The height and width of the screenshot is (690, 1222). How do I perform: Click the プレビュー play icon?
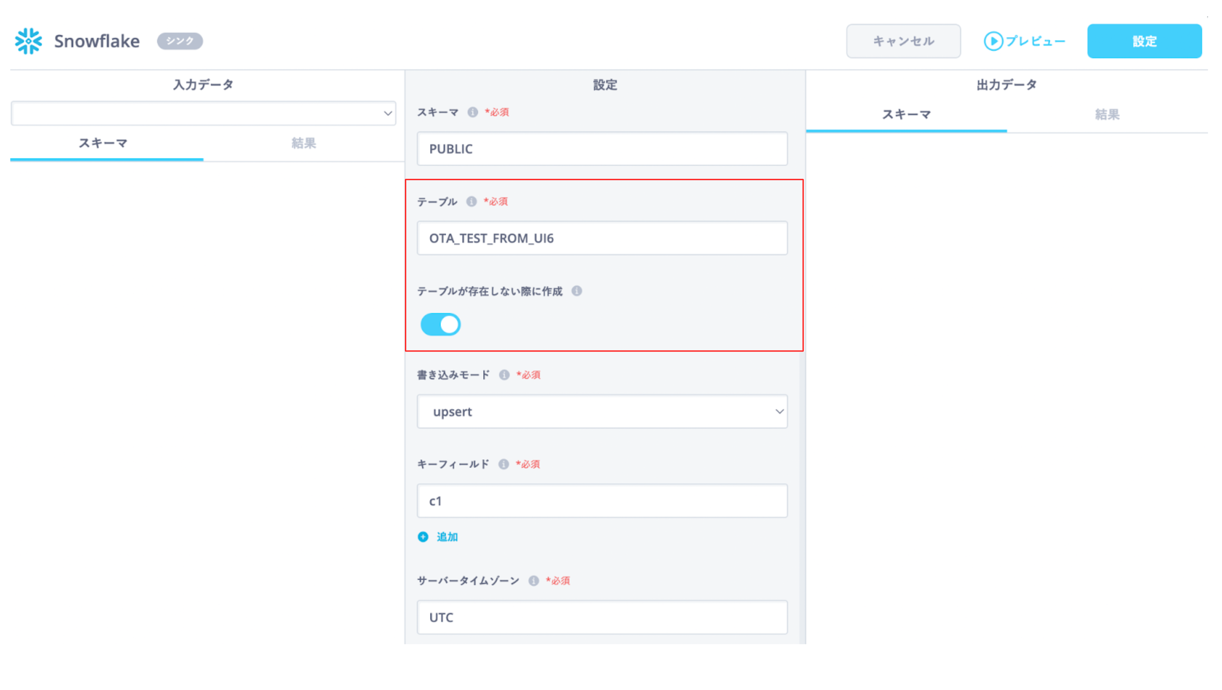point(995,41)
